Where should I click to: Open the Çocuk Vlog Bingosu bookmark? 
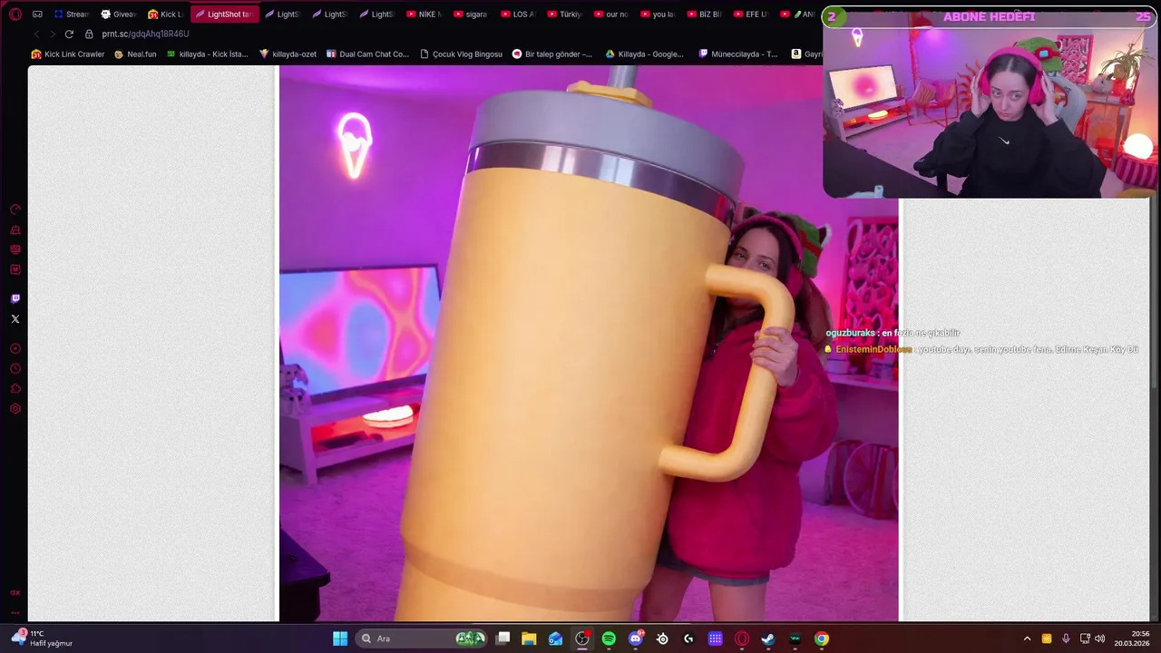tap(461, 54)
